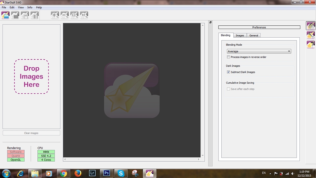Switch to the General tab
Viewport: 316px width, 178px height.
254,35
